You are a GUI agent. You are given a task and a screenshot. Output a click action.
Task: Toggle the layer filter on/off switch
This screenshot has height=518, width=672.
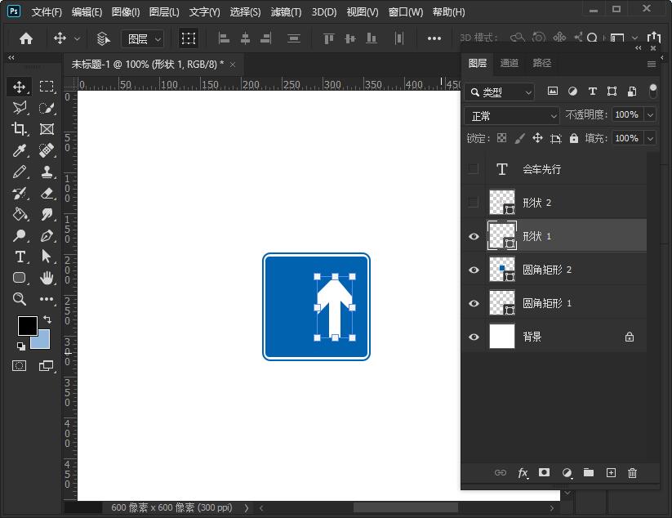(x=652, y=91)
